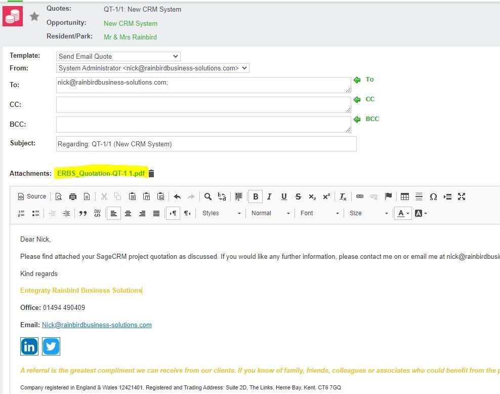Mark the quote as favorite star
The image size is (500, 394).
34,16
